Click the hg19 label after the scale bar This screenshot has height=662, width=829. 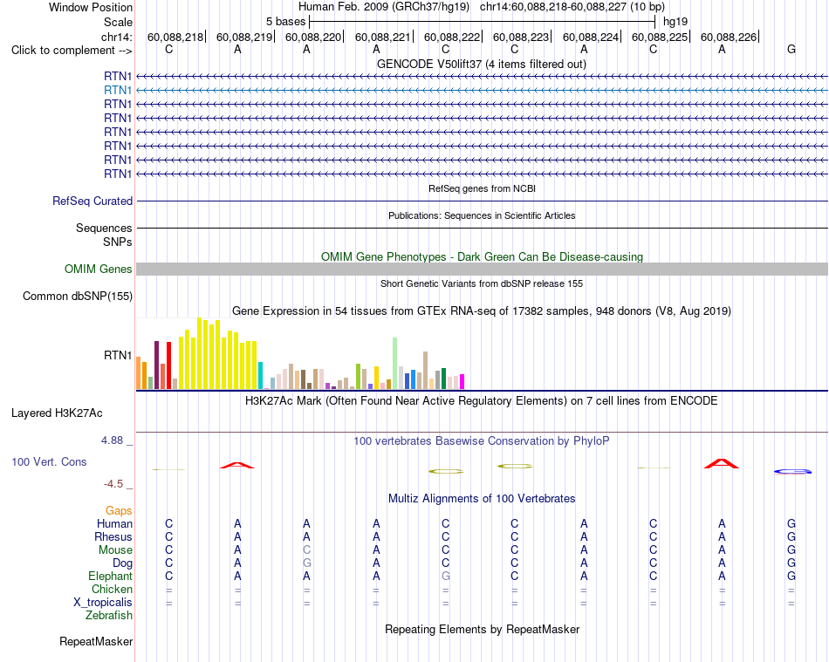pos(675,22)
